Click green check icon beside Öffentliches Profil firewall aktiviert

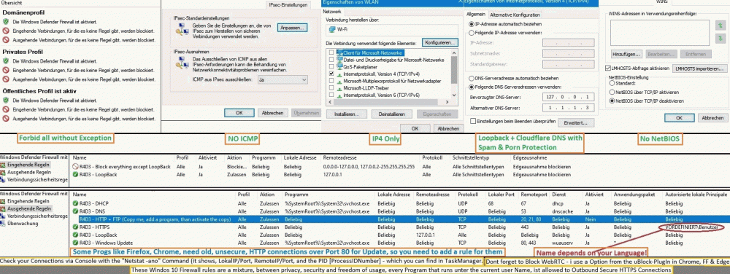click(x=6, y=101)
